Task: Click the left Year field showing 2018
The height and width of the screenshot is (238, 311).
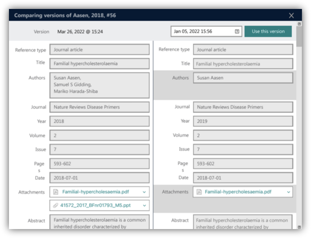Action: click(100, 121)
